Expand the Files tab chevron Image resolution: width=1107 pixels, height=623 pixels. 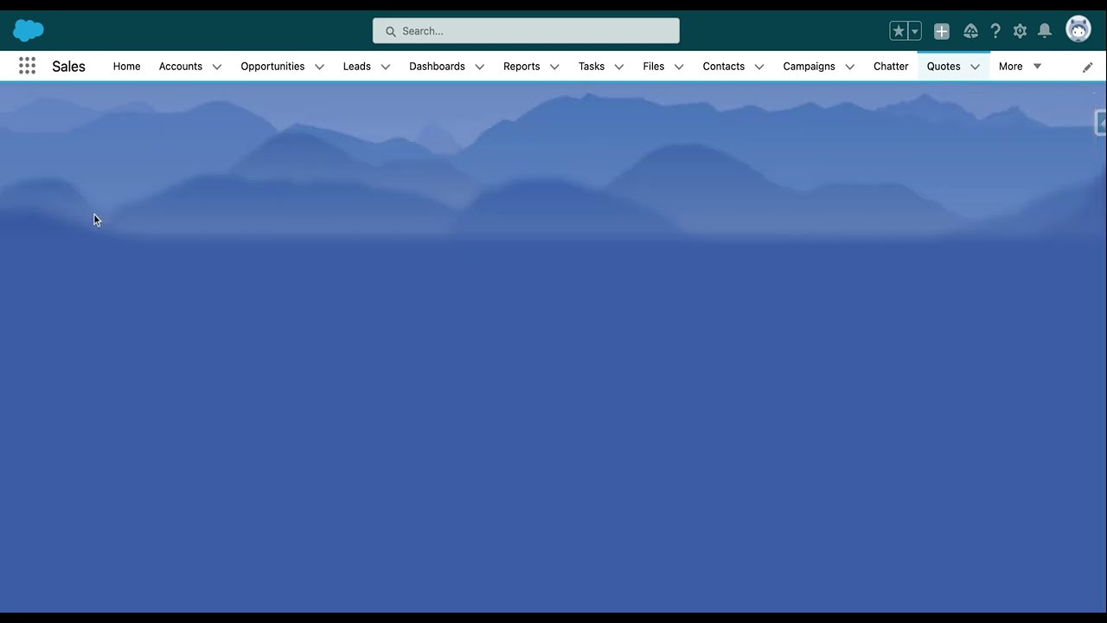(x=679, y=67)
